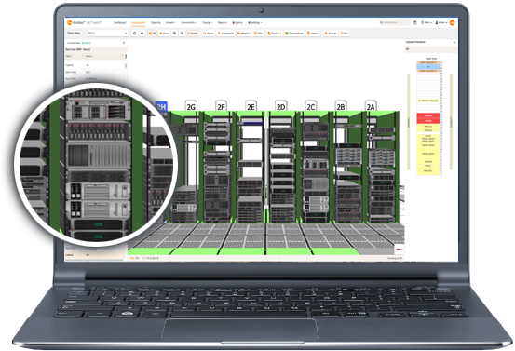The width and height of the screenshot is (515, 351).
Task: Click the zoom out magnifier icon
Action: [x=182, y=34]
